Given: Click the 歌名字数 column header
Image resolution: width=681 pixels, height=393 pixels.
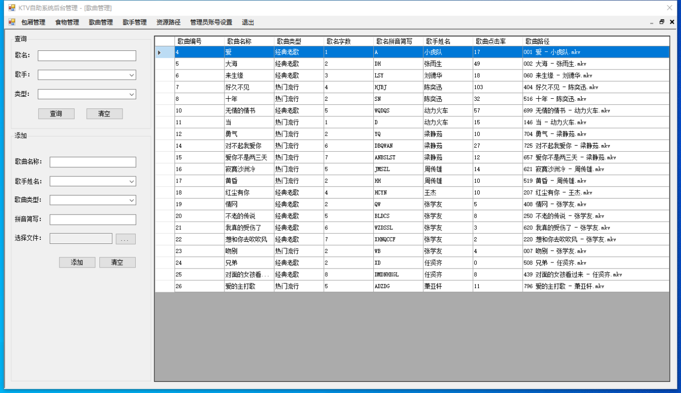Looking at the screenshot, I should pyautogui.click(x=349, y=41).
